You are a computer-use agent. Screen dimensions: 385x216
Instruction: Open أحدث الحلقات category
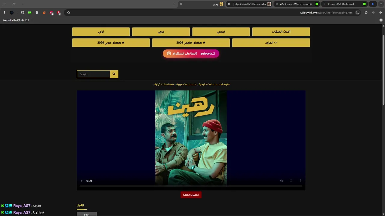(x=281, y=31)
